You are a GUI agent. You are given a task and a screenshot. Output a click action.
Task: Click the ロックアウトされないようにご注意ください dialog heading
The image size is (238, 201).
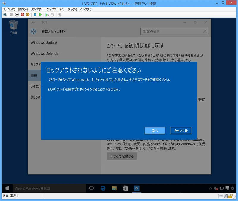click(93, 70)
